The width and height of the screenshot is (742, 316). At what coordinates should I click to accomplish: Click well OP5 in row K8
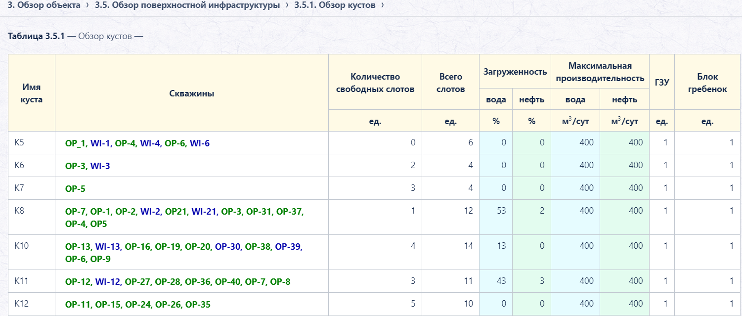click(x=99, y=224)
